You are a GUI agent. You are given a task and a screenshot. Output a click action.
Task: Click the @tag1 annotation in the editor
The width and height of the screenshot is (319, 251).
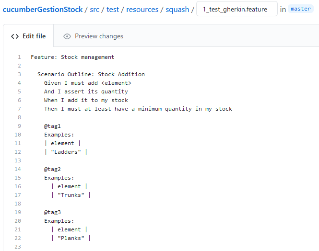52,126
